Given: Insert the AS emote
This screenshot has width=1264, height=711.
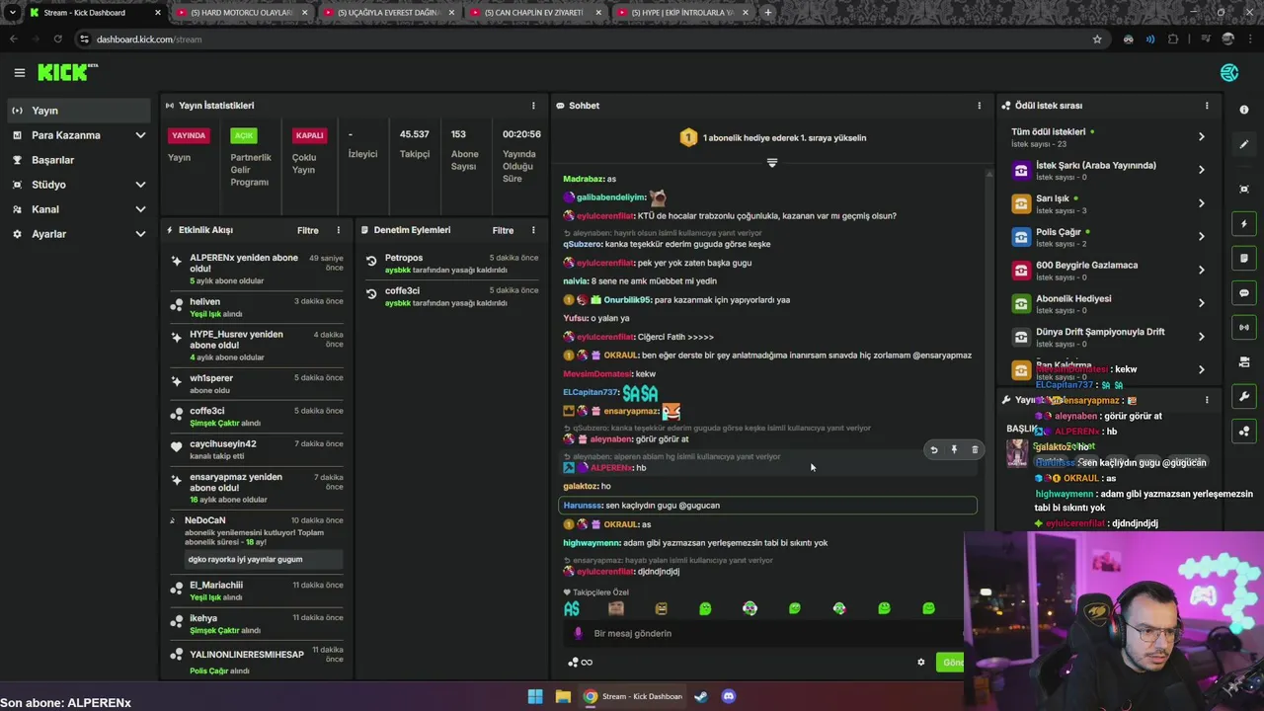Looking at the screenshot, I should (572, 608).
